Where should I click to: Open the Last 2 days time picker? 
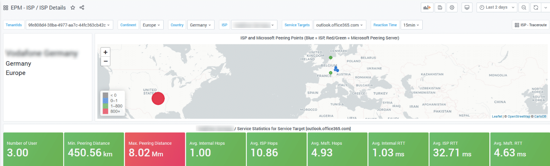[496, 7]
